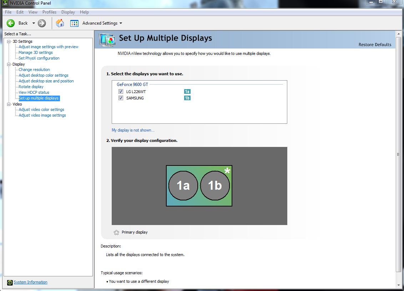Open Set PhysX configuration

point(39,58)
